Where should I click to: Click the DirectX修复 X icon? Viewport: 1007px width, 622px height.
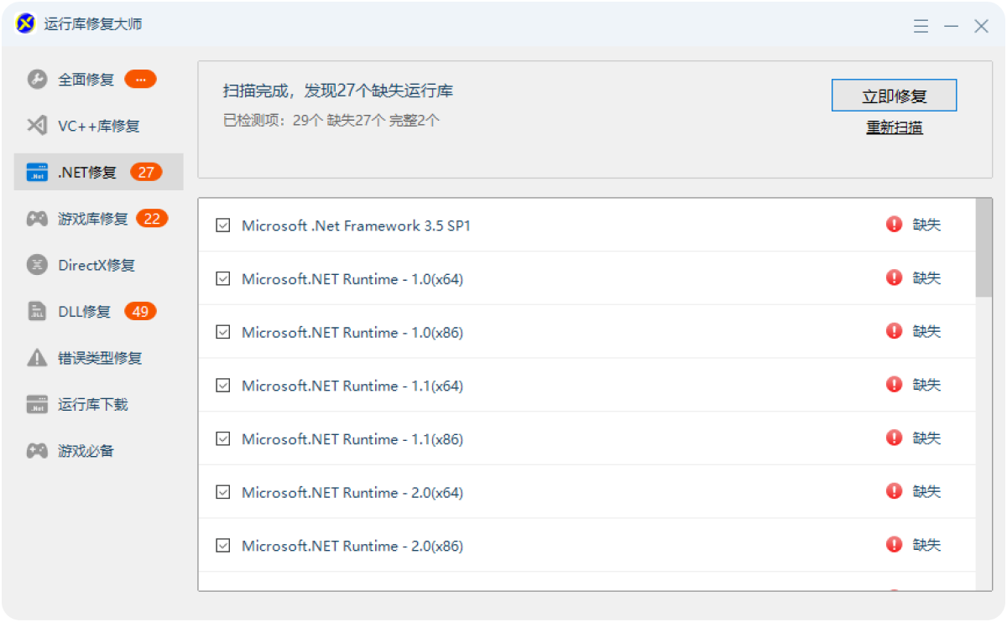pyautogui.click(x=37, y=265)
